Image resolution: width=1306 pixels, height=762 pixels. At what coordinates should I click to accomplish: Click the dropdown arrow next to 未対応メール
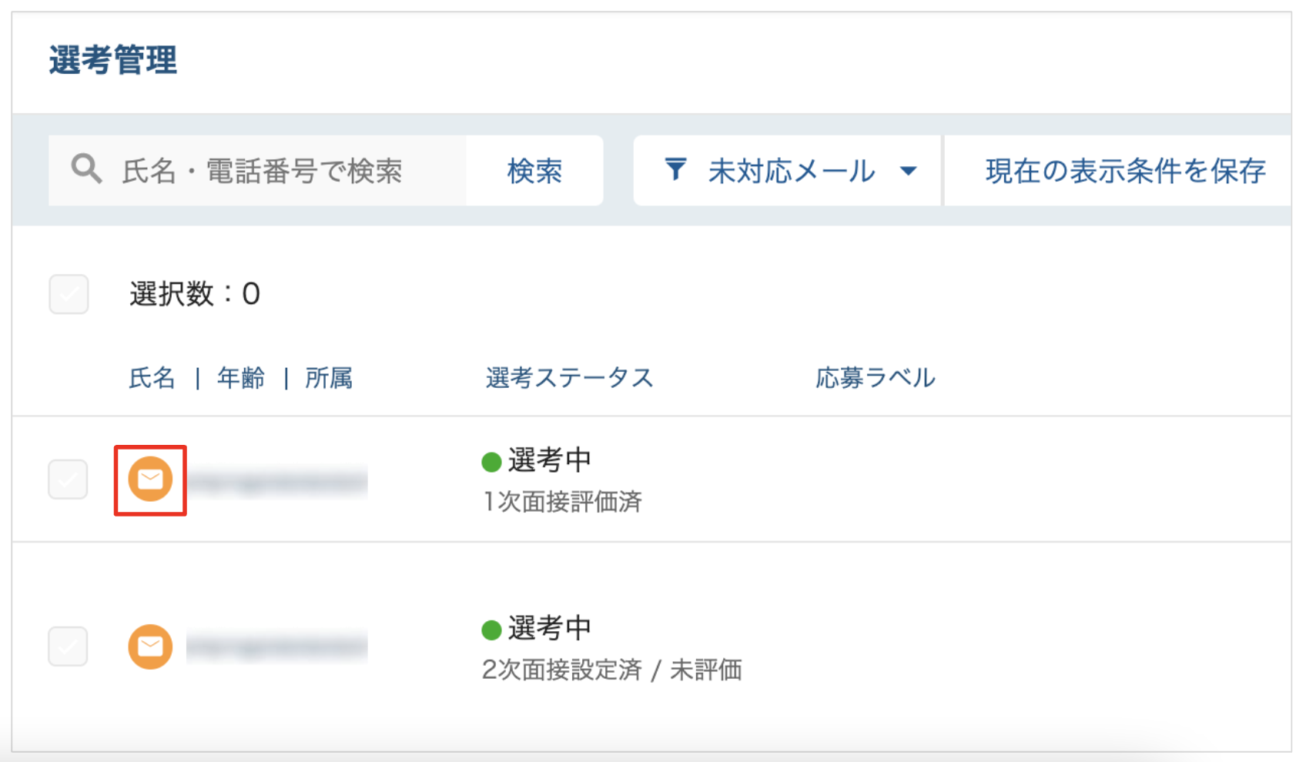[909, 171]
